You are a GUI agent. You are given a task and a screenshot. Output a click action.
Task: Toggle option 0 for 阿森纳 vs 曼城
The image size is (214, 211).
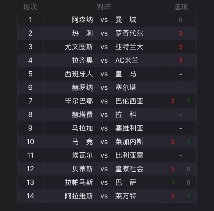click(x=180, y=20)
